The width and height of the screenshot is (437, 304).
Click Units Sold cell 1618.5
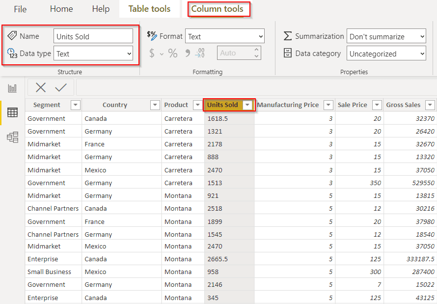tap(229, 118)
